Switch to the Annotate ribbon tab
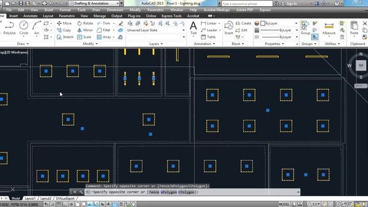The image size is (368, 207). (30, 16)
